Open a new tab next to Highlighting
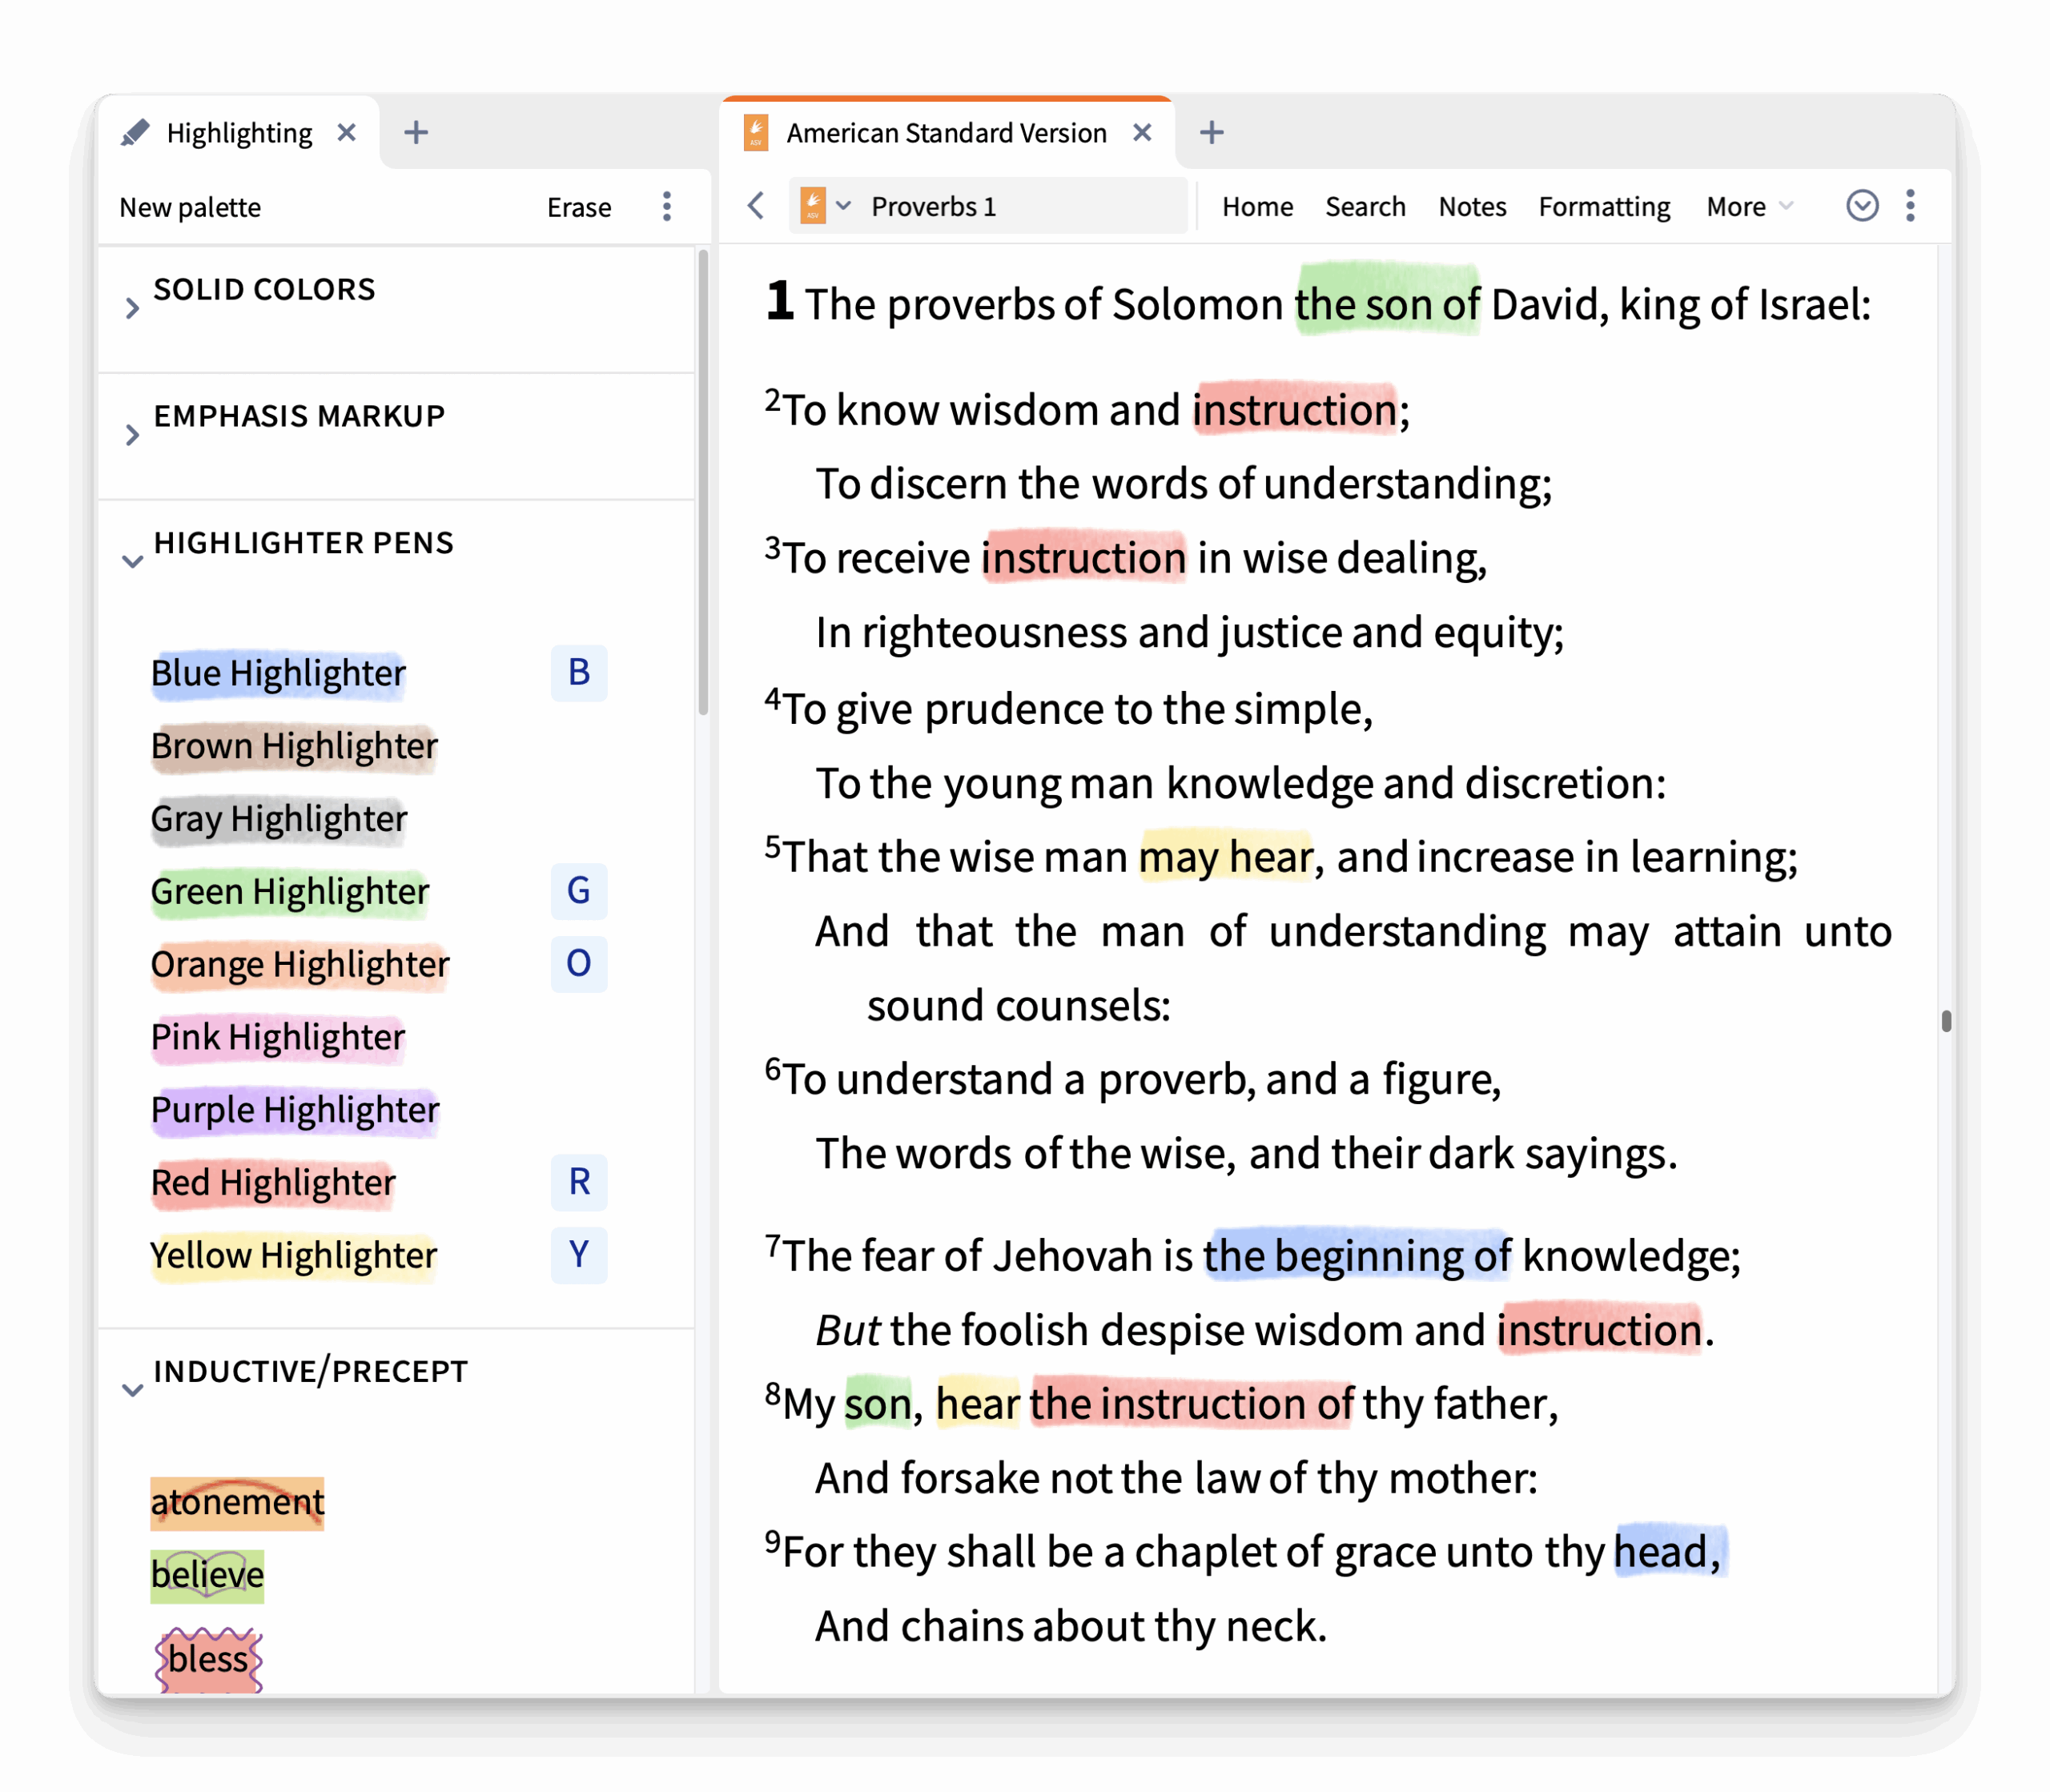This screenshot has width=2050, height=1792. 416,131
